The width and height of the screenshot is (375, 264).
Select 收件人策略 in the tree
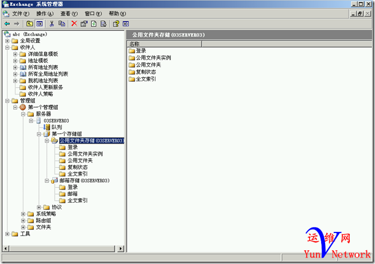40,94
